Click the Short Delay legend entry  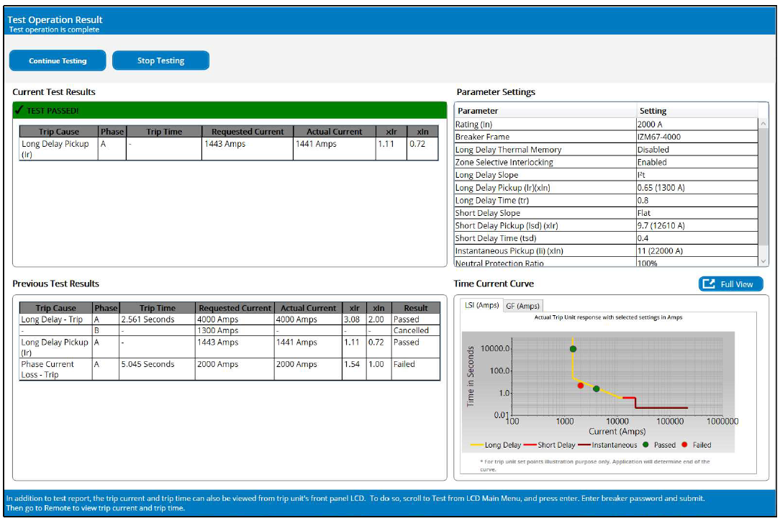click(550, 445)
